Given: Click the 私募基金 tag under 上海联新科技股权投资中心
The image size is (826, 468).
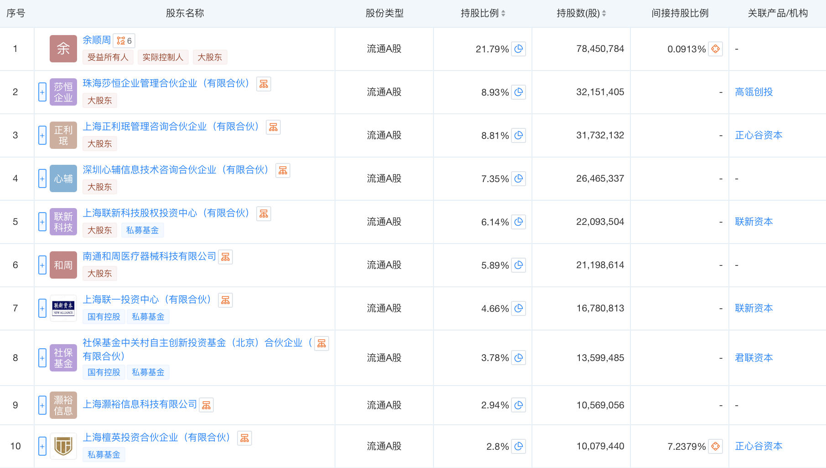Looking at the screenshot, I should [142, 230].
